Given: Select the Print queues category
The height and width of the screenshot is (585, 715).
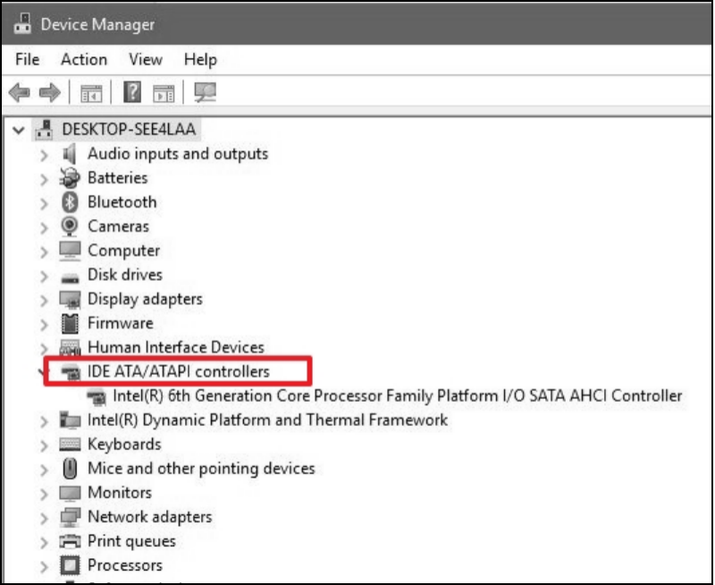Looking at the screenshot, I should coord(131,540).
